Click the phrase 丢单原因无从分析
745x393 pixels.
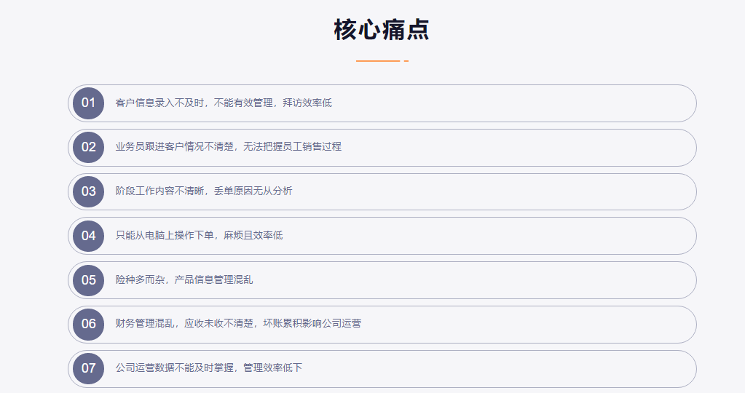tap(253, 191)
